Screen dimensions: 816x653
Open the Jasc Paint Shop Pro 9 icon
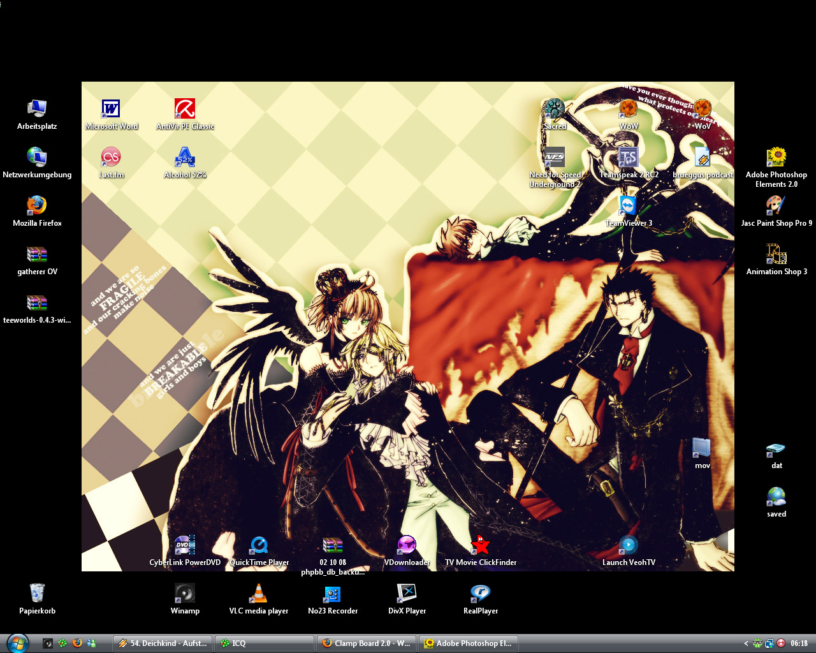[776, 206]
